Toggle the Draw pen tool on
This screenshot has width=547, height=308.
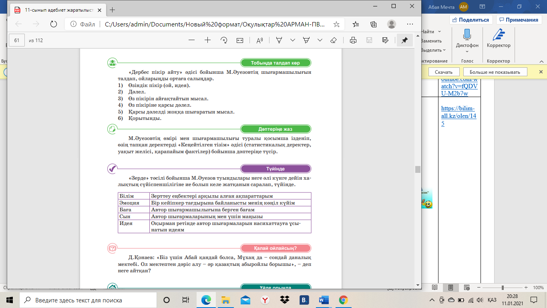pos(279,40)
